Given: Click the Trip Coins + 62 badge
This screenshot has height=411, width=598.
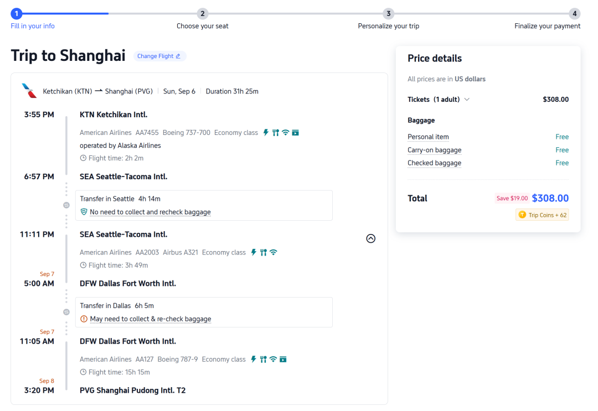Looking at the screenshot, I should pyautogui.click(x=542, y=215).
